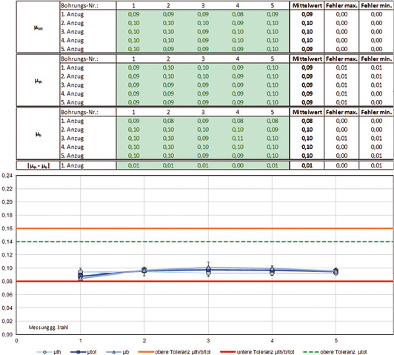Screen dimensions: 394x355
Task: Click the 0,24 y-axis label
Action: click(7, 176)
